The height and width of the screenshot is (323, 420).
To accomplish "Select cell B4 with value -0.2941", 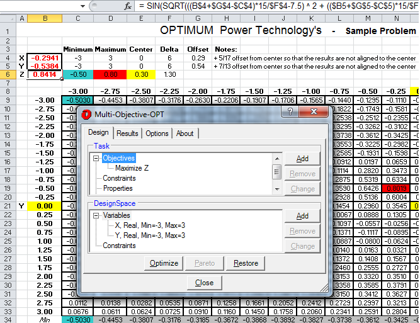I will [x=45, y=58].
